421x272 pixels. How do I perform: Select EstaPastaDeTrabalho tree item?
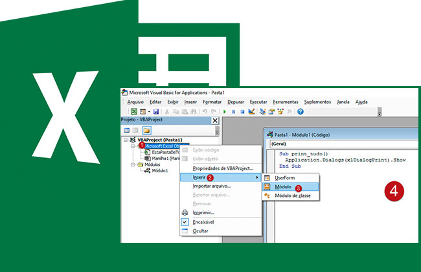tap(166, 152)
